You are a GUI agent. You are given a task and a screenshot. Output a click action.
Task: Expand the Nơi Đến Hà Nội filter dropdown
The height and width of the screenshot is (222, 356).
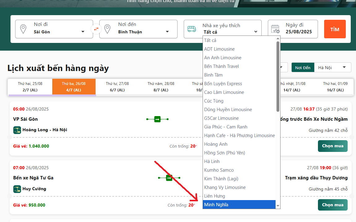coord(332,68)
